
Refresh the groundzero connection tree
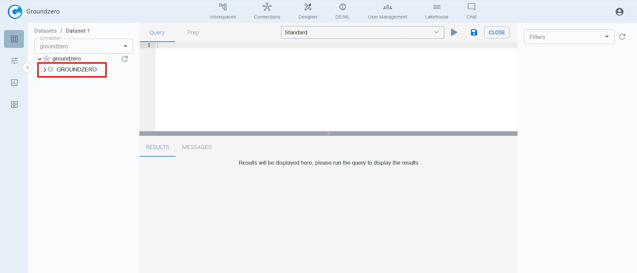click(x=125, y=59)
